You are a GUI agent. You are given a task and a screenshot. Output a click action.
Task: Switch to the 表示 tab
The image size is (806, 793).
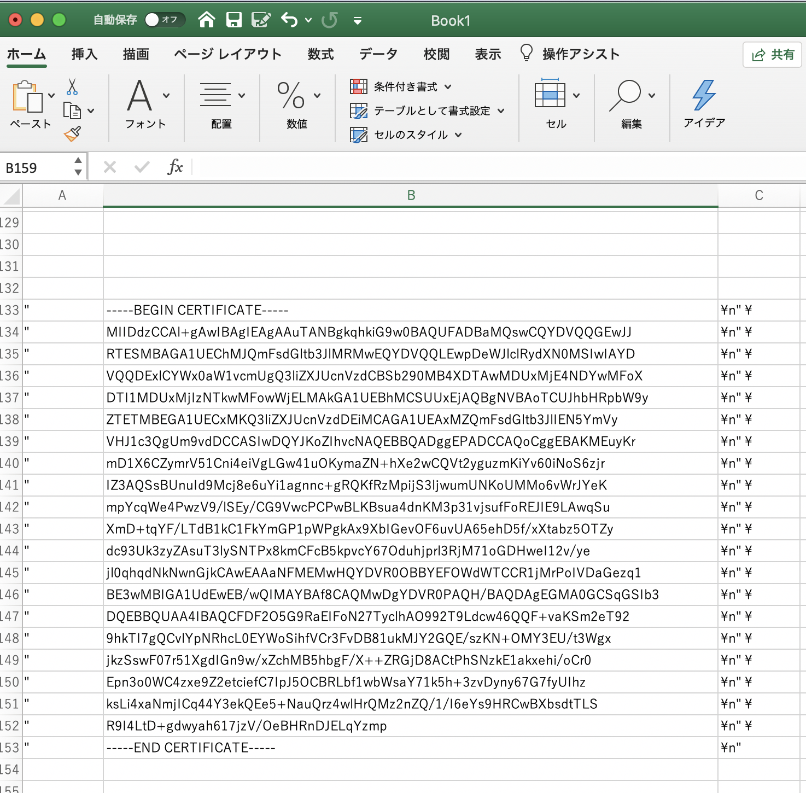(x=488, y=54)
